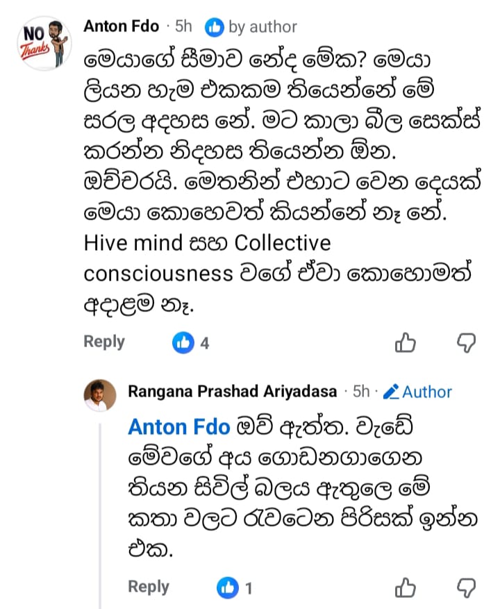Reply to Rangana Prashad Ariyadasa's comment
The image size is (500, 609).
[x=149, y=587]
